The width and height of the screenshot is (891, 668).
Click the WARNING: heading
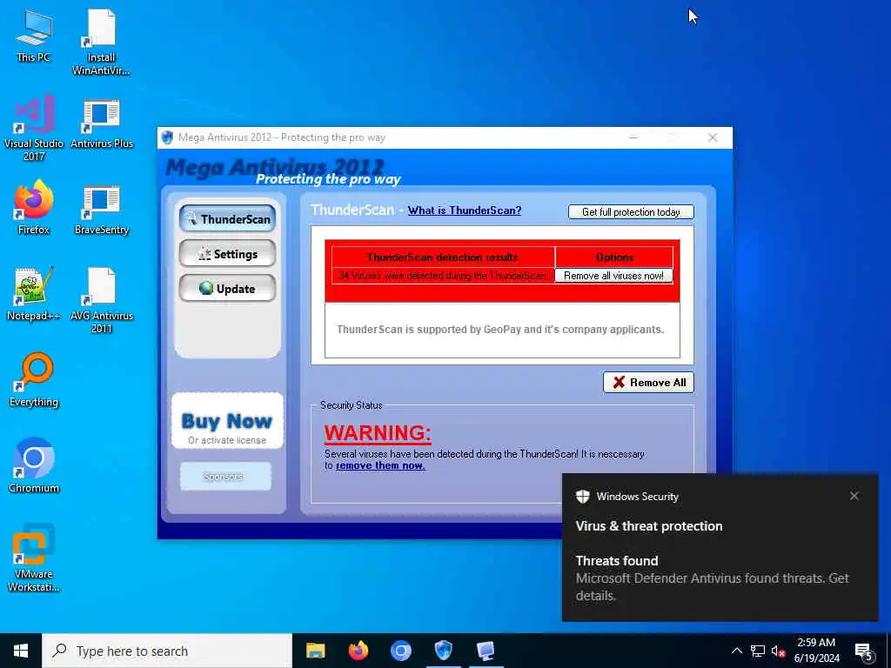[x=378, y=433]
